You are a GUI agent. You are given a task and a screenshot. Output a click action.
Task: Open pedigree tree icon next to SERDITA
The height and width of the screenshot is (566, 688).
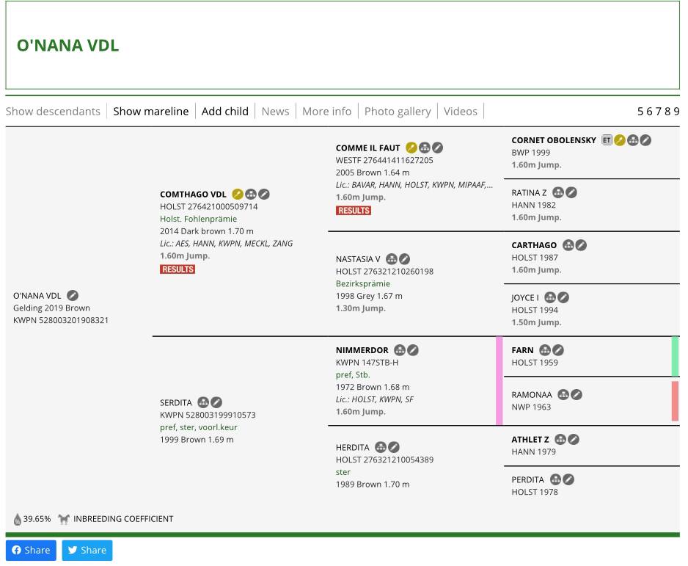point(203,402)
